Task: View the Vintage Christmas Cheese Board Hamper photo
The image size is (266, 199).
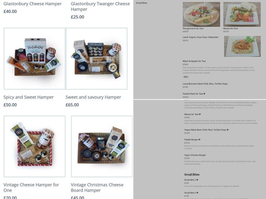Action: click(x=102, y=146)
